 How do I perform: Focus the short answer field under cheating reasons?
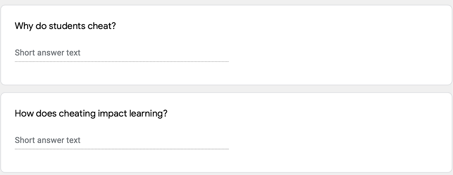coord(122,53)
